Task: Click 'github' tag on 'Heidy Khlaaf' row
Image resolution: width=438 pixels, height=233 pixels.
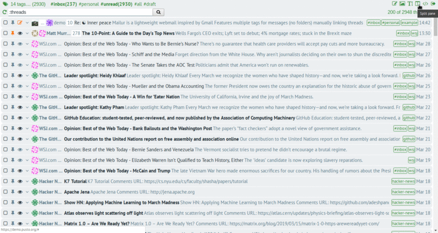Action: [408, 76]
